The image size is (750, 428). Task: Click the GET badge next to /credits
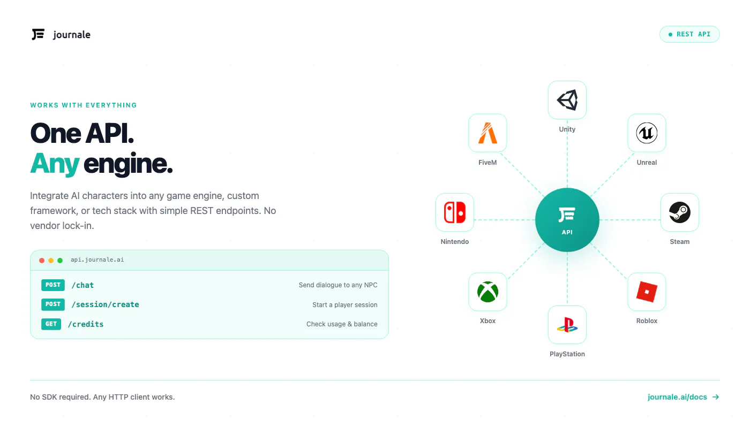pyautogui.click(x=51, y=324)
